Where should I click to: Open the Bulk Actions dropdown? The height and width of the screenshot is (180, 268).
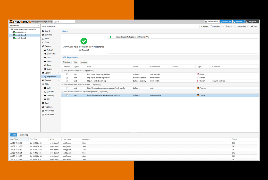(x=242, y=26)
